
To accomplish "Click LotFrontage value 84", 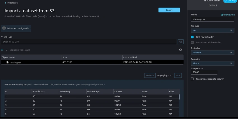I will pos(88,114).
